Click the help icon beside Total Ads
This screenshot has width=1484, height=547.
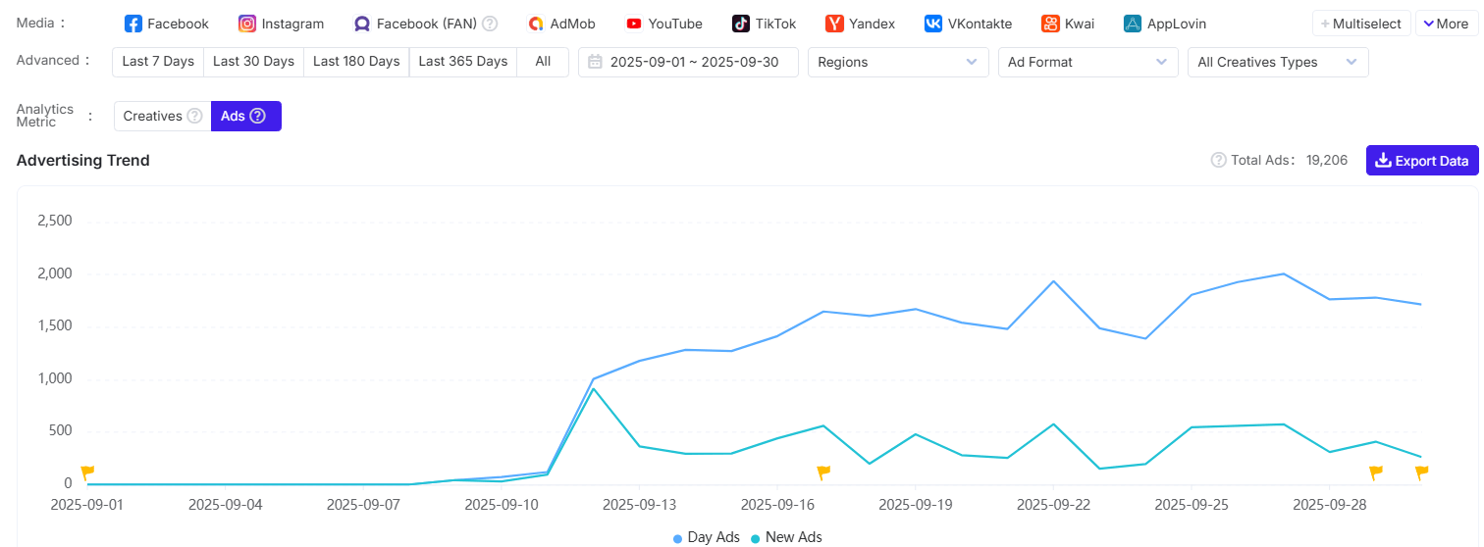[x=1219, y=160]
